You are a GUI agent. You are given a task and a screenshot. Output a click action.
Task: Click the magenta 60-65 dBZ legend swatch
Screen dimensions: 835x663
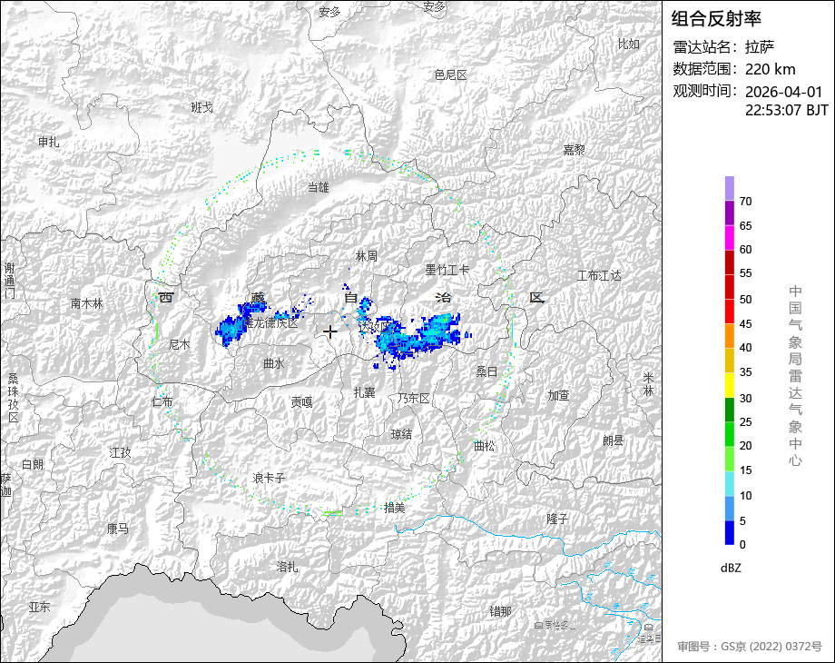730,238
